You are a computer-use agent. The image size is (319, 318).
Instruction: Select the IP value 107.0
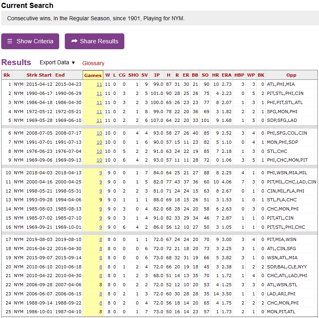[157, 120]
